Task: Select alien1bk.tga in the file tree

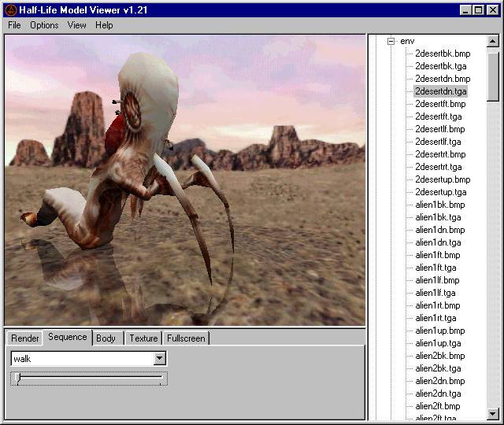Action: pyautogui.click(x=438, y=217)
